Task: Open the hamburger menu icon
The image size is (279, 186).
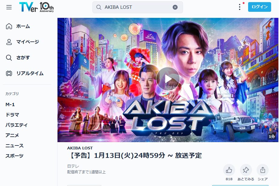Action: tap(9, 7)
